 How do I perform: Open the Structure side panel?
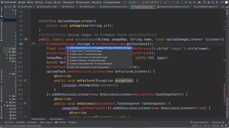(x=1, y=76)
